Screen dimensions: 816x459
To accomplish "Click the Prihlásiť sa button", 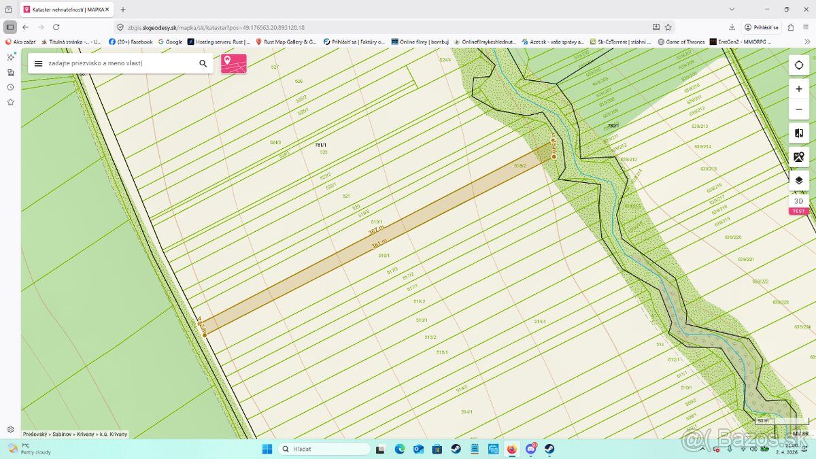I will click(761, 27).
